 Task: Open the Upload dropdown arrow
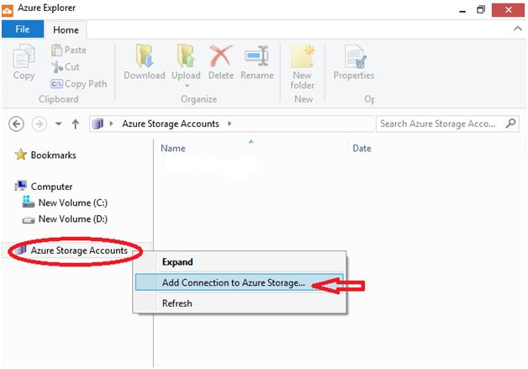tap(187, 86)
